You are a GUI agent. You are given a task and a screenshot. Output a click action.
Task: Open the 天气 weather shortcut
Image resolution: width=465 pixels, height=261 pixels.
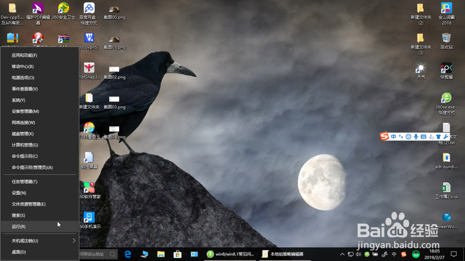click(x=421, y=71)
